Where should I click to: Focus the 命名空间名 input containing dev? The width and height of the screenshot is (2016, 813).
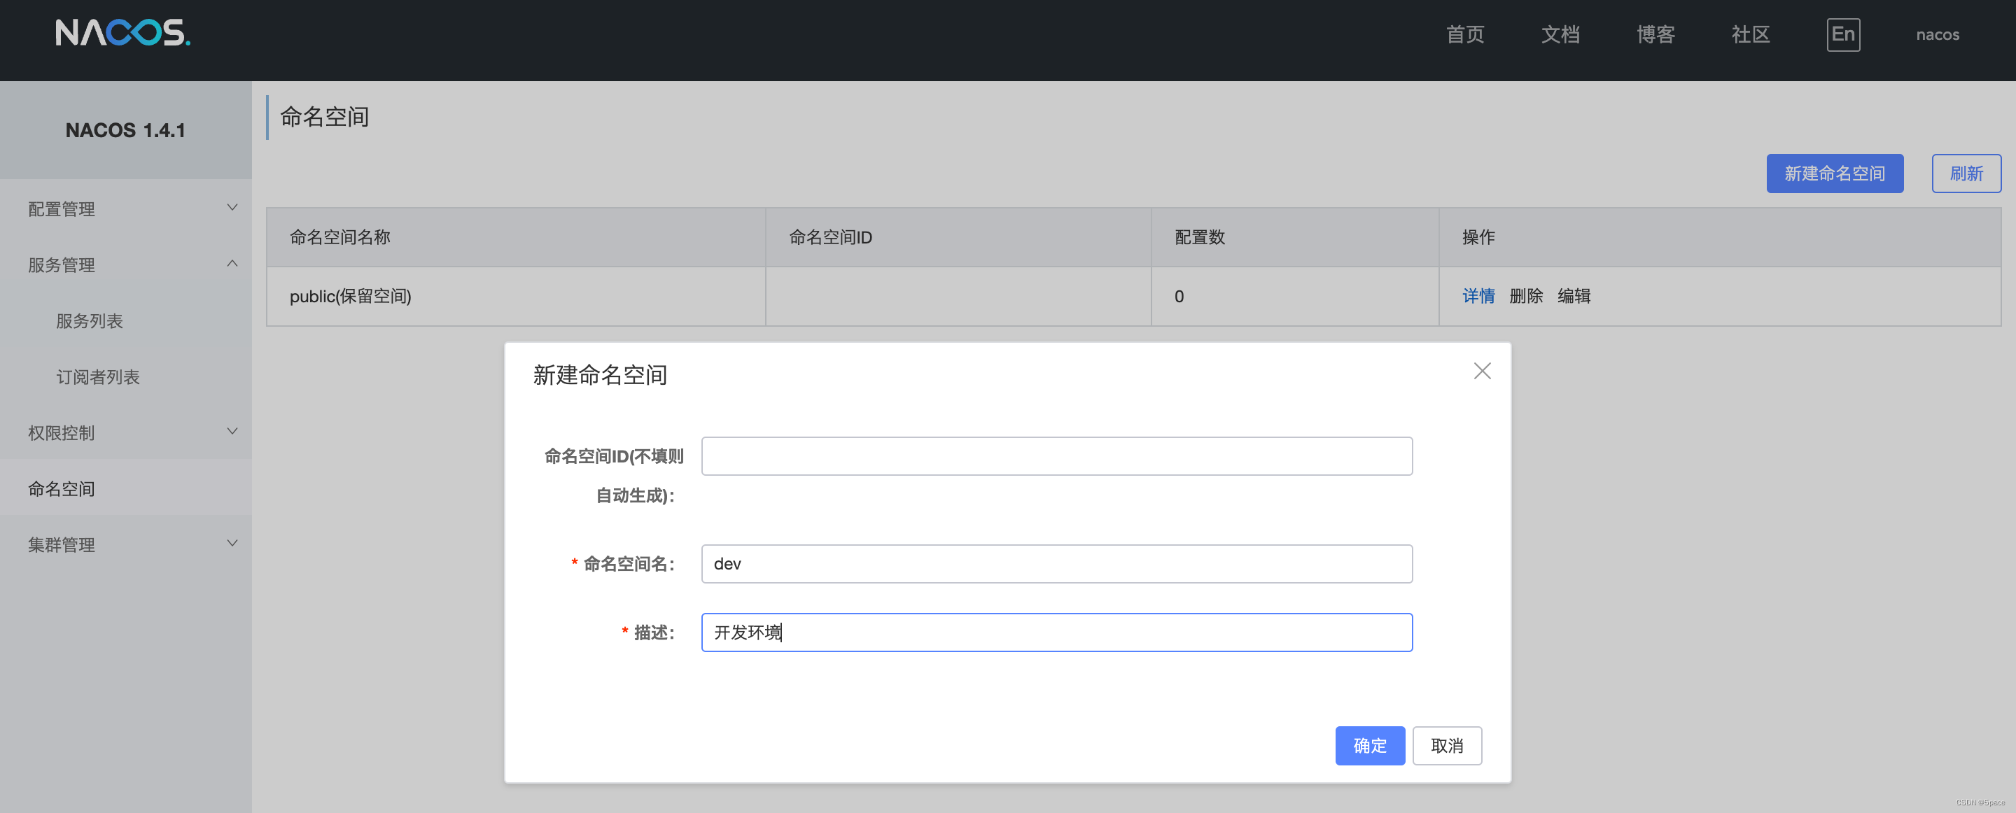pos(1056,563)
